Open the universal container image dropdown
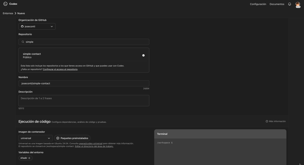This screenshot has width=304, height=165. click(36, 138)
